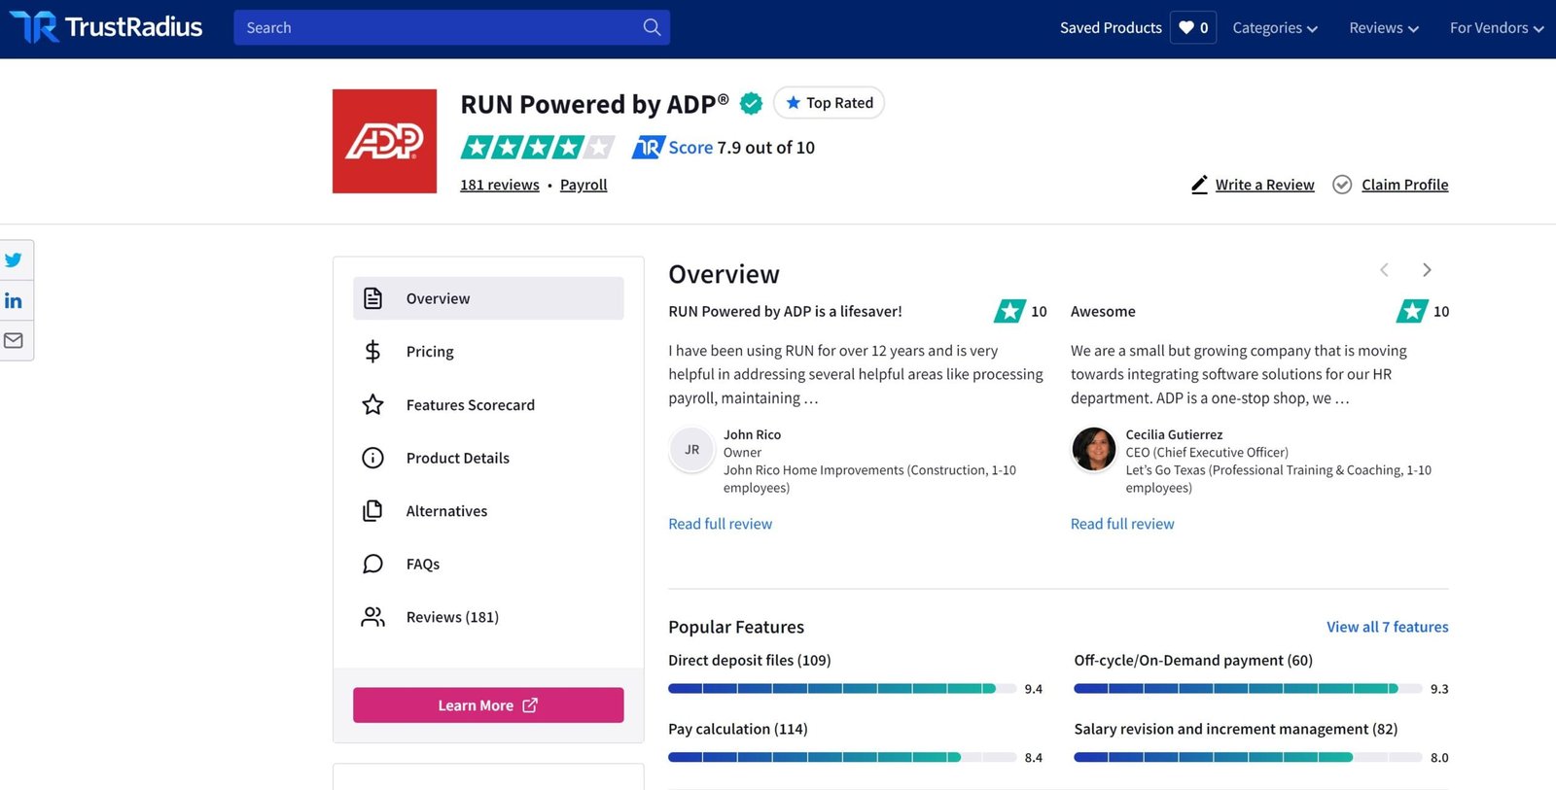Click the search magnifier icon

point(652,27)
